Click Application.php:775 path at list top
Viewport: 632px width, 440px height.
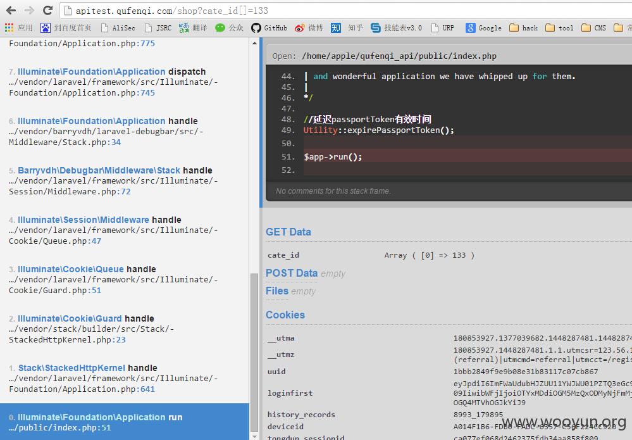tap(82, 43)
